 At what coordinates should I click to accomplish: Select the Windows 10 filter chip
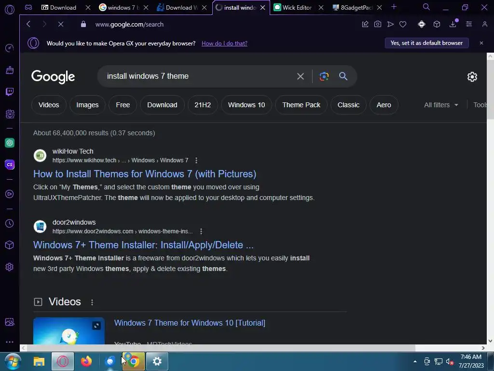pos(247,105)
